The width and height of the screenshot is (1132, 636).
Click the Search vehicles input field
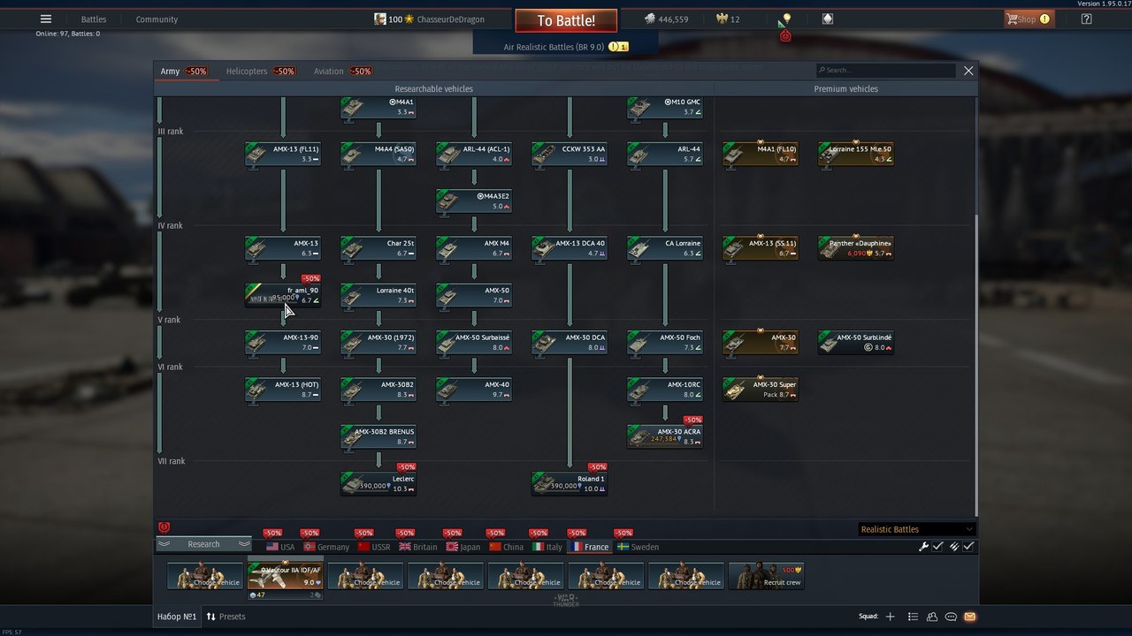pos(886,70)
